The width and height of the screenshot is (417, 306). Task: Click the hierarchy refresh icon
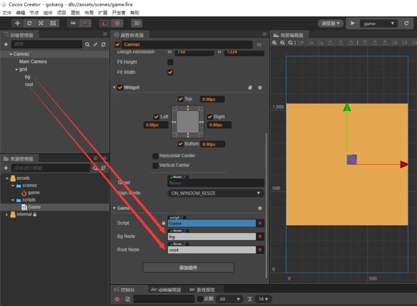(x=103, y=44)
